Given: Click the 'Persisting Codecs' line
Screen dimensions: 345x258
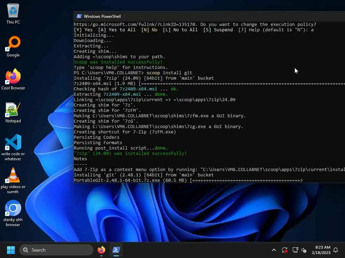Looking at the screenshot, I should [x=97, y=137].
